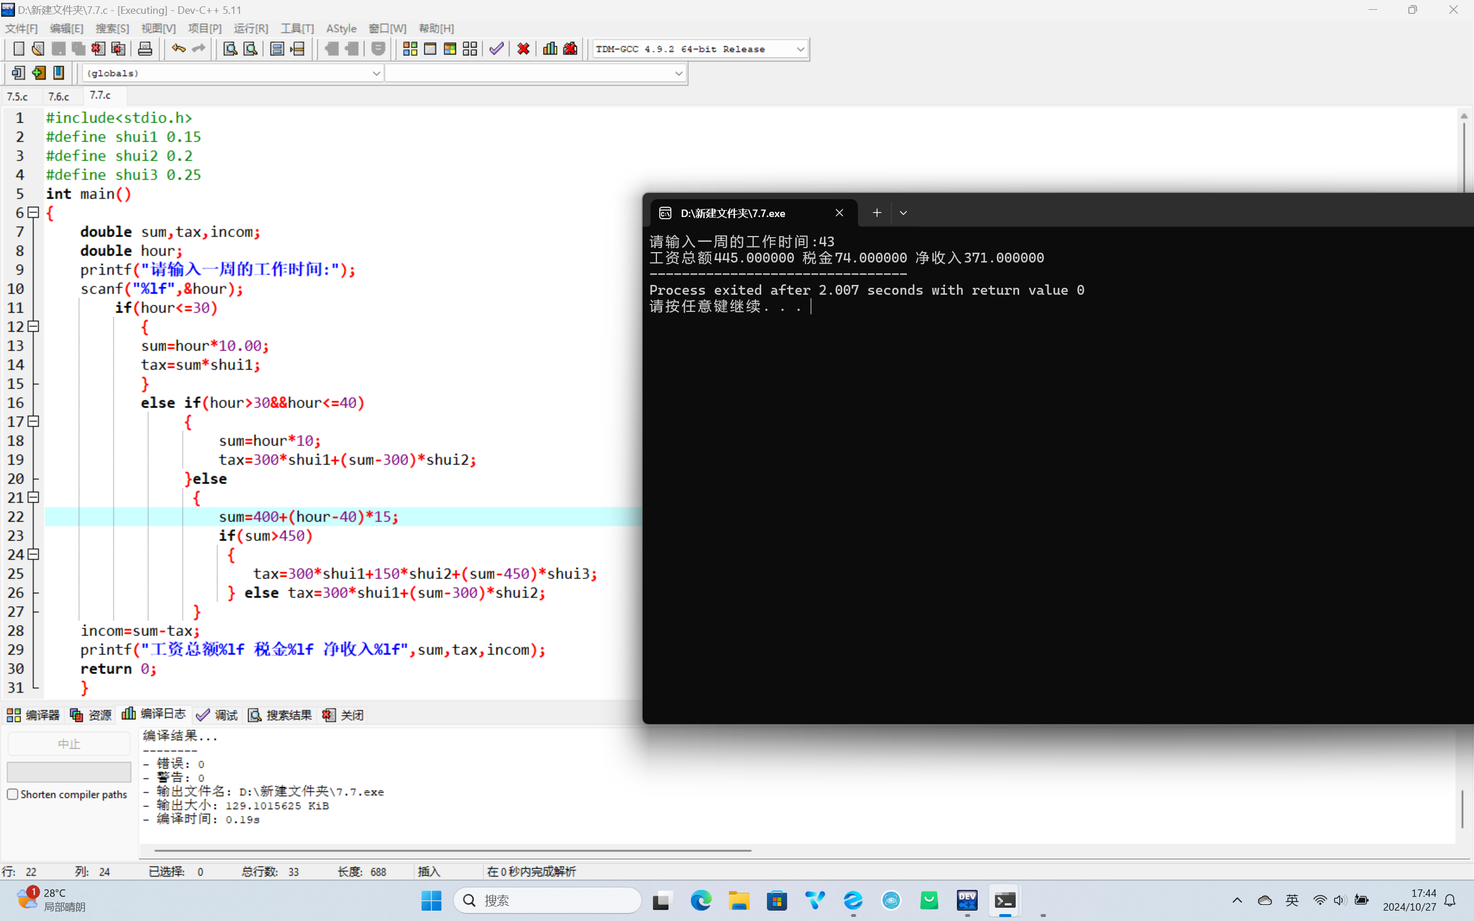The width and height of the screenshot is (1474, 921).
Task: Collapse the code fold at line 17
Action: point(34,421)
